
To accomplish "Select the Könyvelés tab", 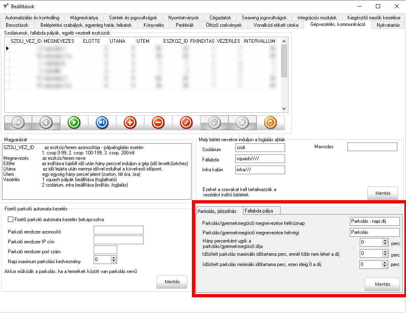I will 154,25.
